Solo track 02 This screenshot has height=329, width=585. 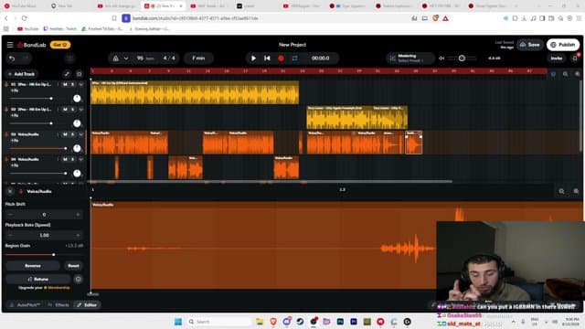click(x=73, y=110)
